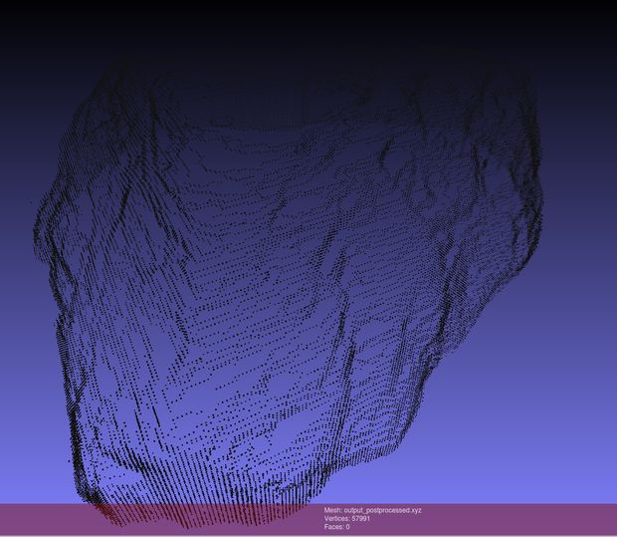The width and height of the screenshot is (617, 537).
Task: Click the point cloud's upper-left shoulder
Action: [x=100, y=110]
